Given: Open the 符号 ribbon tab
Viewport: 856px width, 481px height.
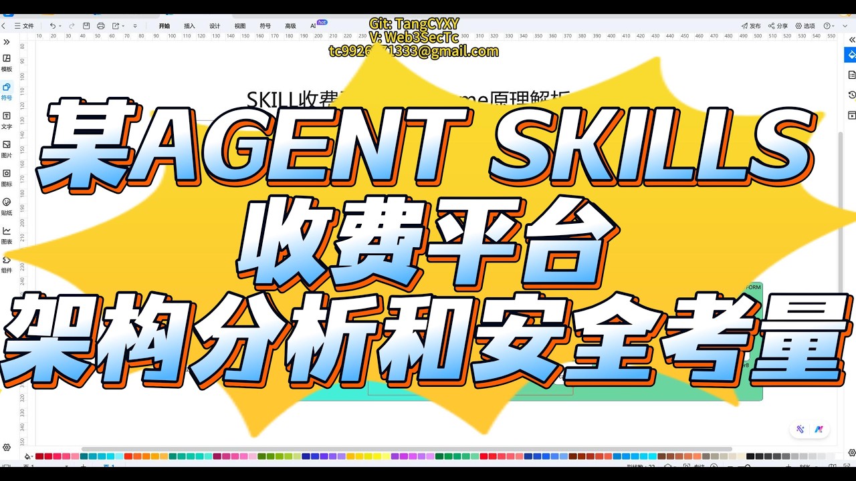Looking at the screenshot, I should pyautogui.click(x=265, y=25).
